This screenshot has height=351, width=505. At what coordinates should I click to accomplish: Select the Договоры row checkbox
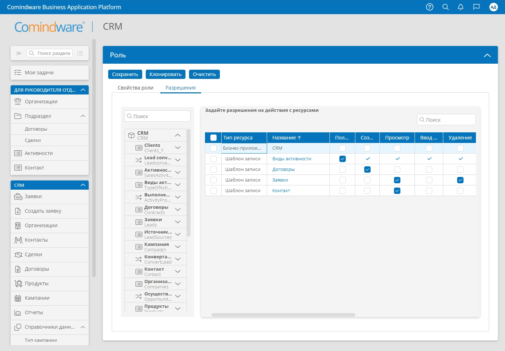(x=213, y=169)
